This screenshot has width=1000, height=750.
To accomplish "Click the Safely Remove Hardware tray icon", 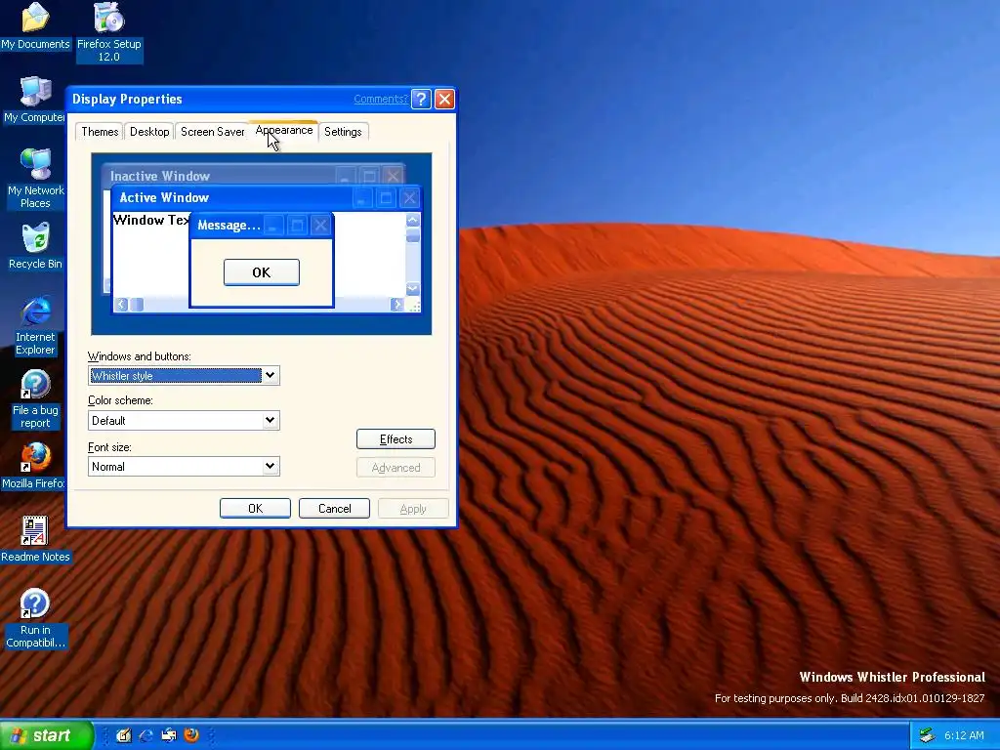I will click(x=927, y=735).
